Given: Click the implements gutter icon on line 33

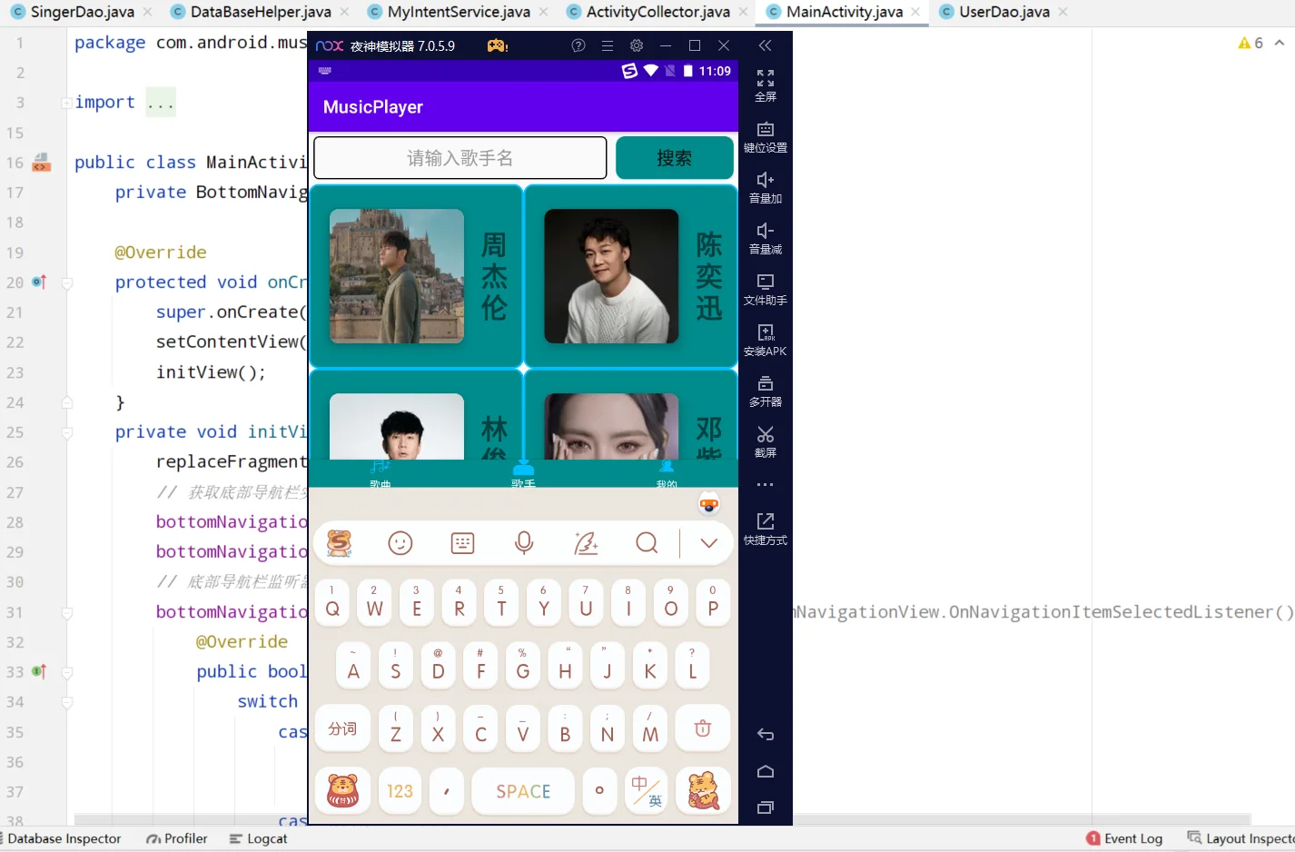Looking at the screenshot, I should click(x=39, y=672).
